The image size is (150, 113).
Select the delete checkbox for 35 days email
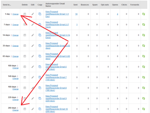click(x=25, y=46)
